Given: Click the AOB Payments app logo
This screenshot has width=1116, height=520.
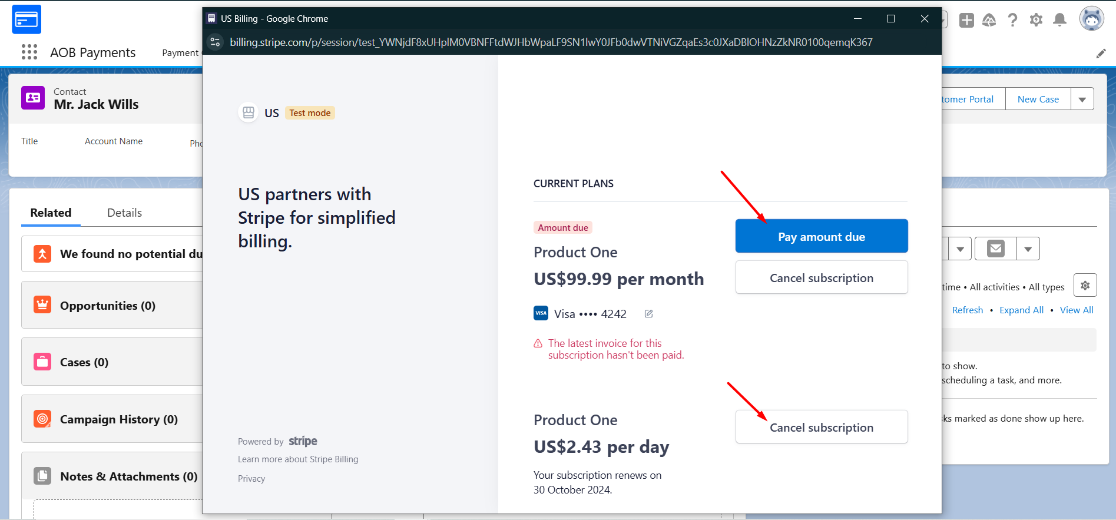Looking at the screenshot, I should coord(27,19).
